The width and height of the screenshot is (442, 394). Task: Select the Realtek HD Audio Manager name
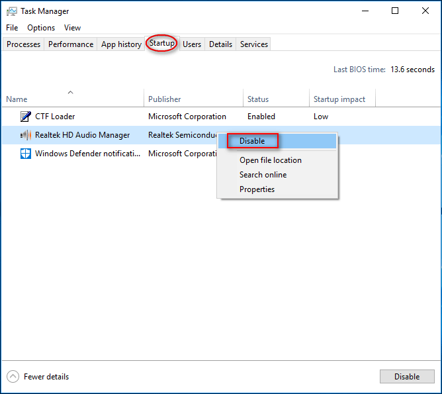(82, 135)
